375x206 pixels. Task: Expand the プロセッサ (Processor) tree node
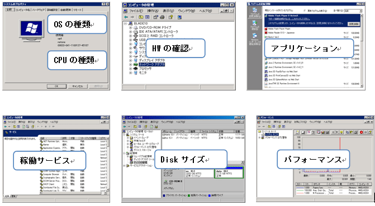point(131,69)
